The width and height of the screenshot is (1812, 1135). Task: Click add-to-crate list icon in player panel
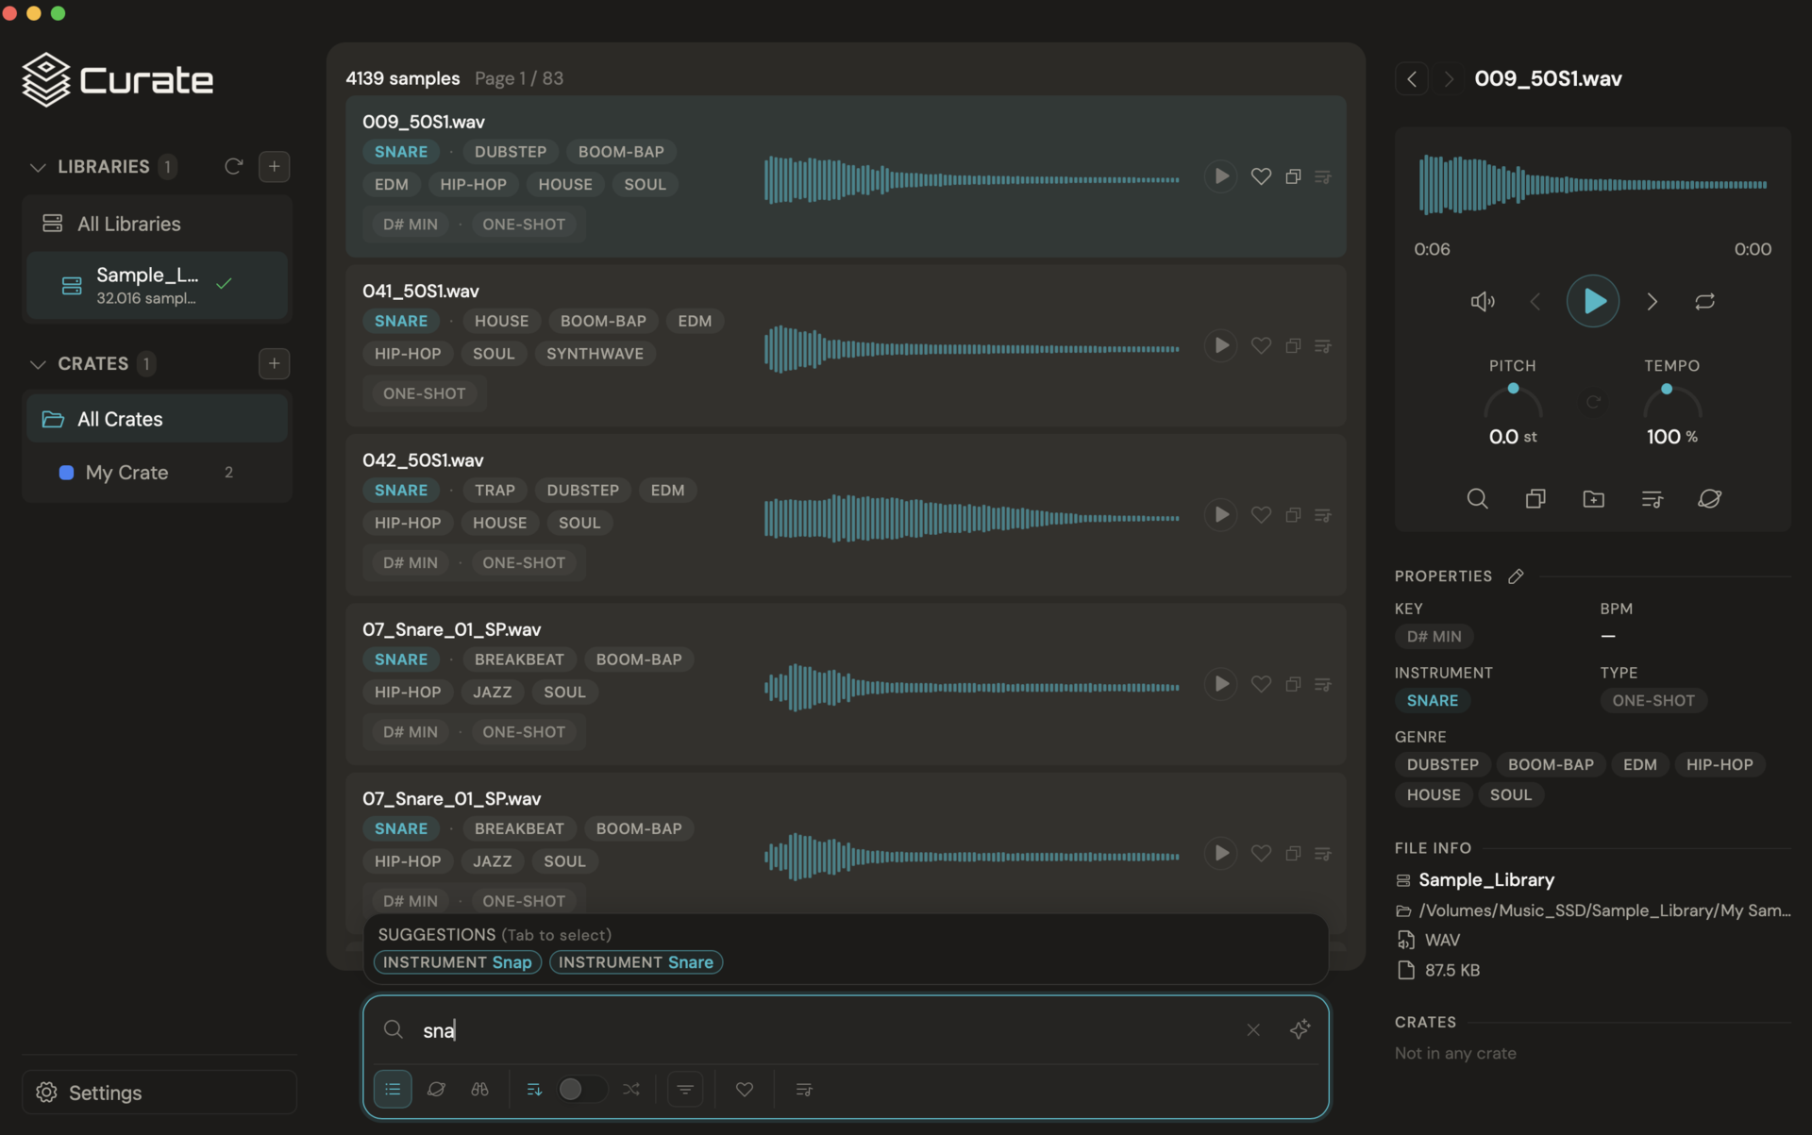[x=1652, y=498]
